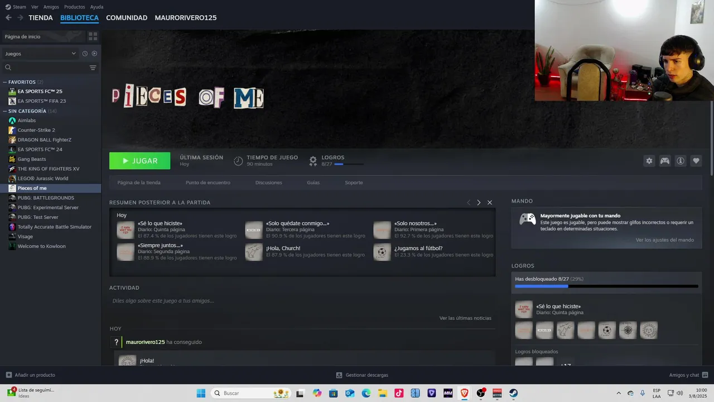Collapse the SIN CATEGORÍA category

[5, 111]
